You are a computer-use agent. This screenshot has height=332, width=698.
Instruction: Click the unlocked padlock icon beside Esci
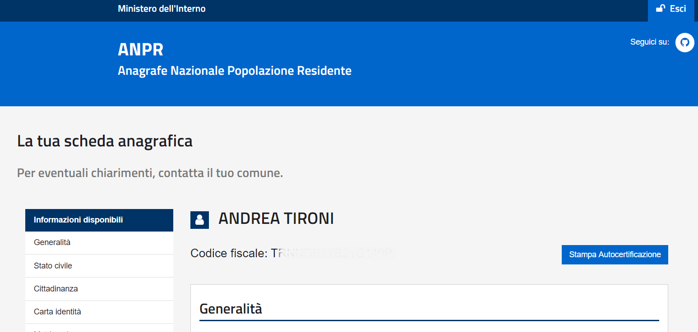[661, 8]
